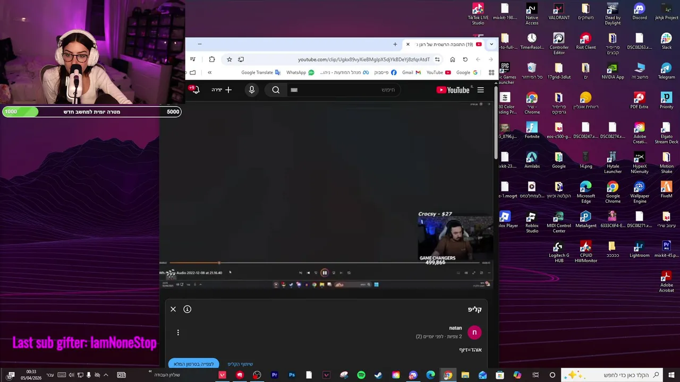The width and height of the screenshot is (680, 382).
Task: Click share clip (שיתוף הקליפ)
Action: [x=240, y=364]
